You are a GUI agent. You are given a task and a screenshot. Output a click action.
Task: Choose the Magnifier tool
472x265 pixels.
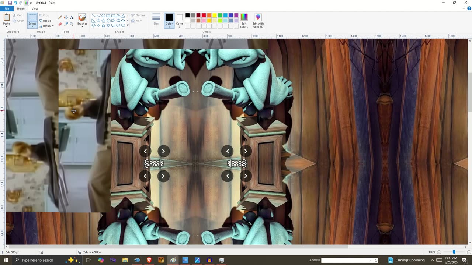click(x=72, y=24)
